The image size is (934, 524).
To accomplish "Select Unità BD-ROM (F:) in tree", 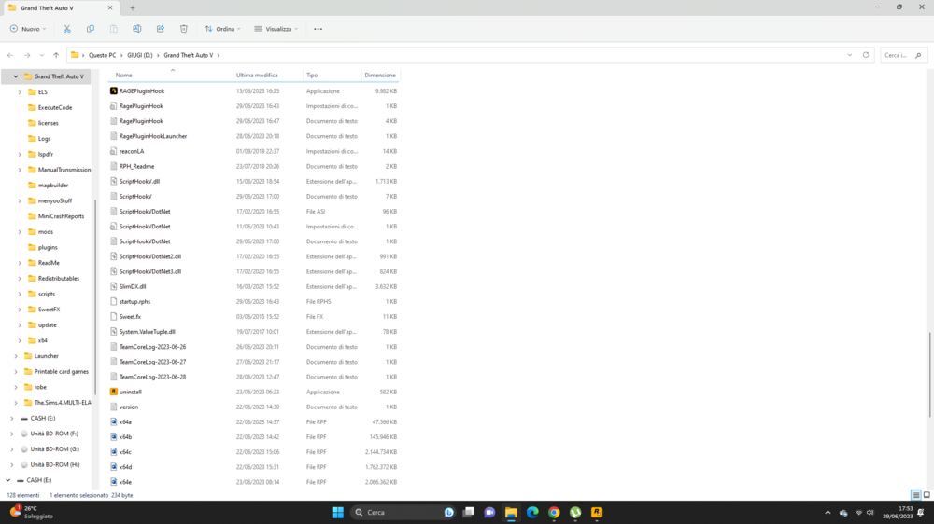I will click(x=54, y=434).
